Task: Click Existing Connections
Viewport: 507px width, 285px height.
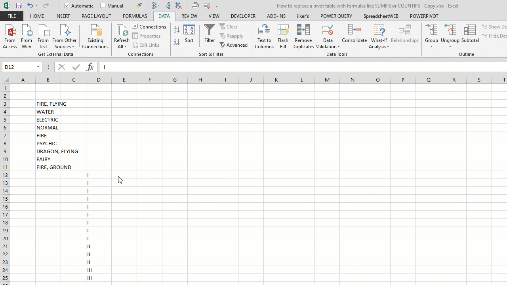Action: point(95,36)
